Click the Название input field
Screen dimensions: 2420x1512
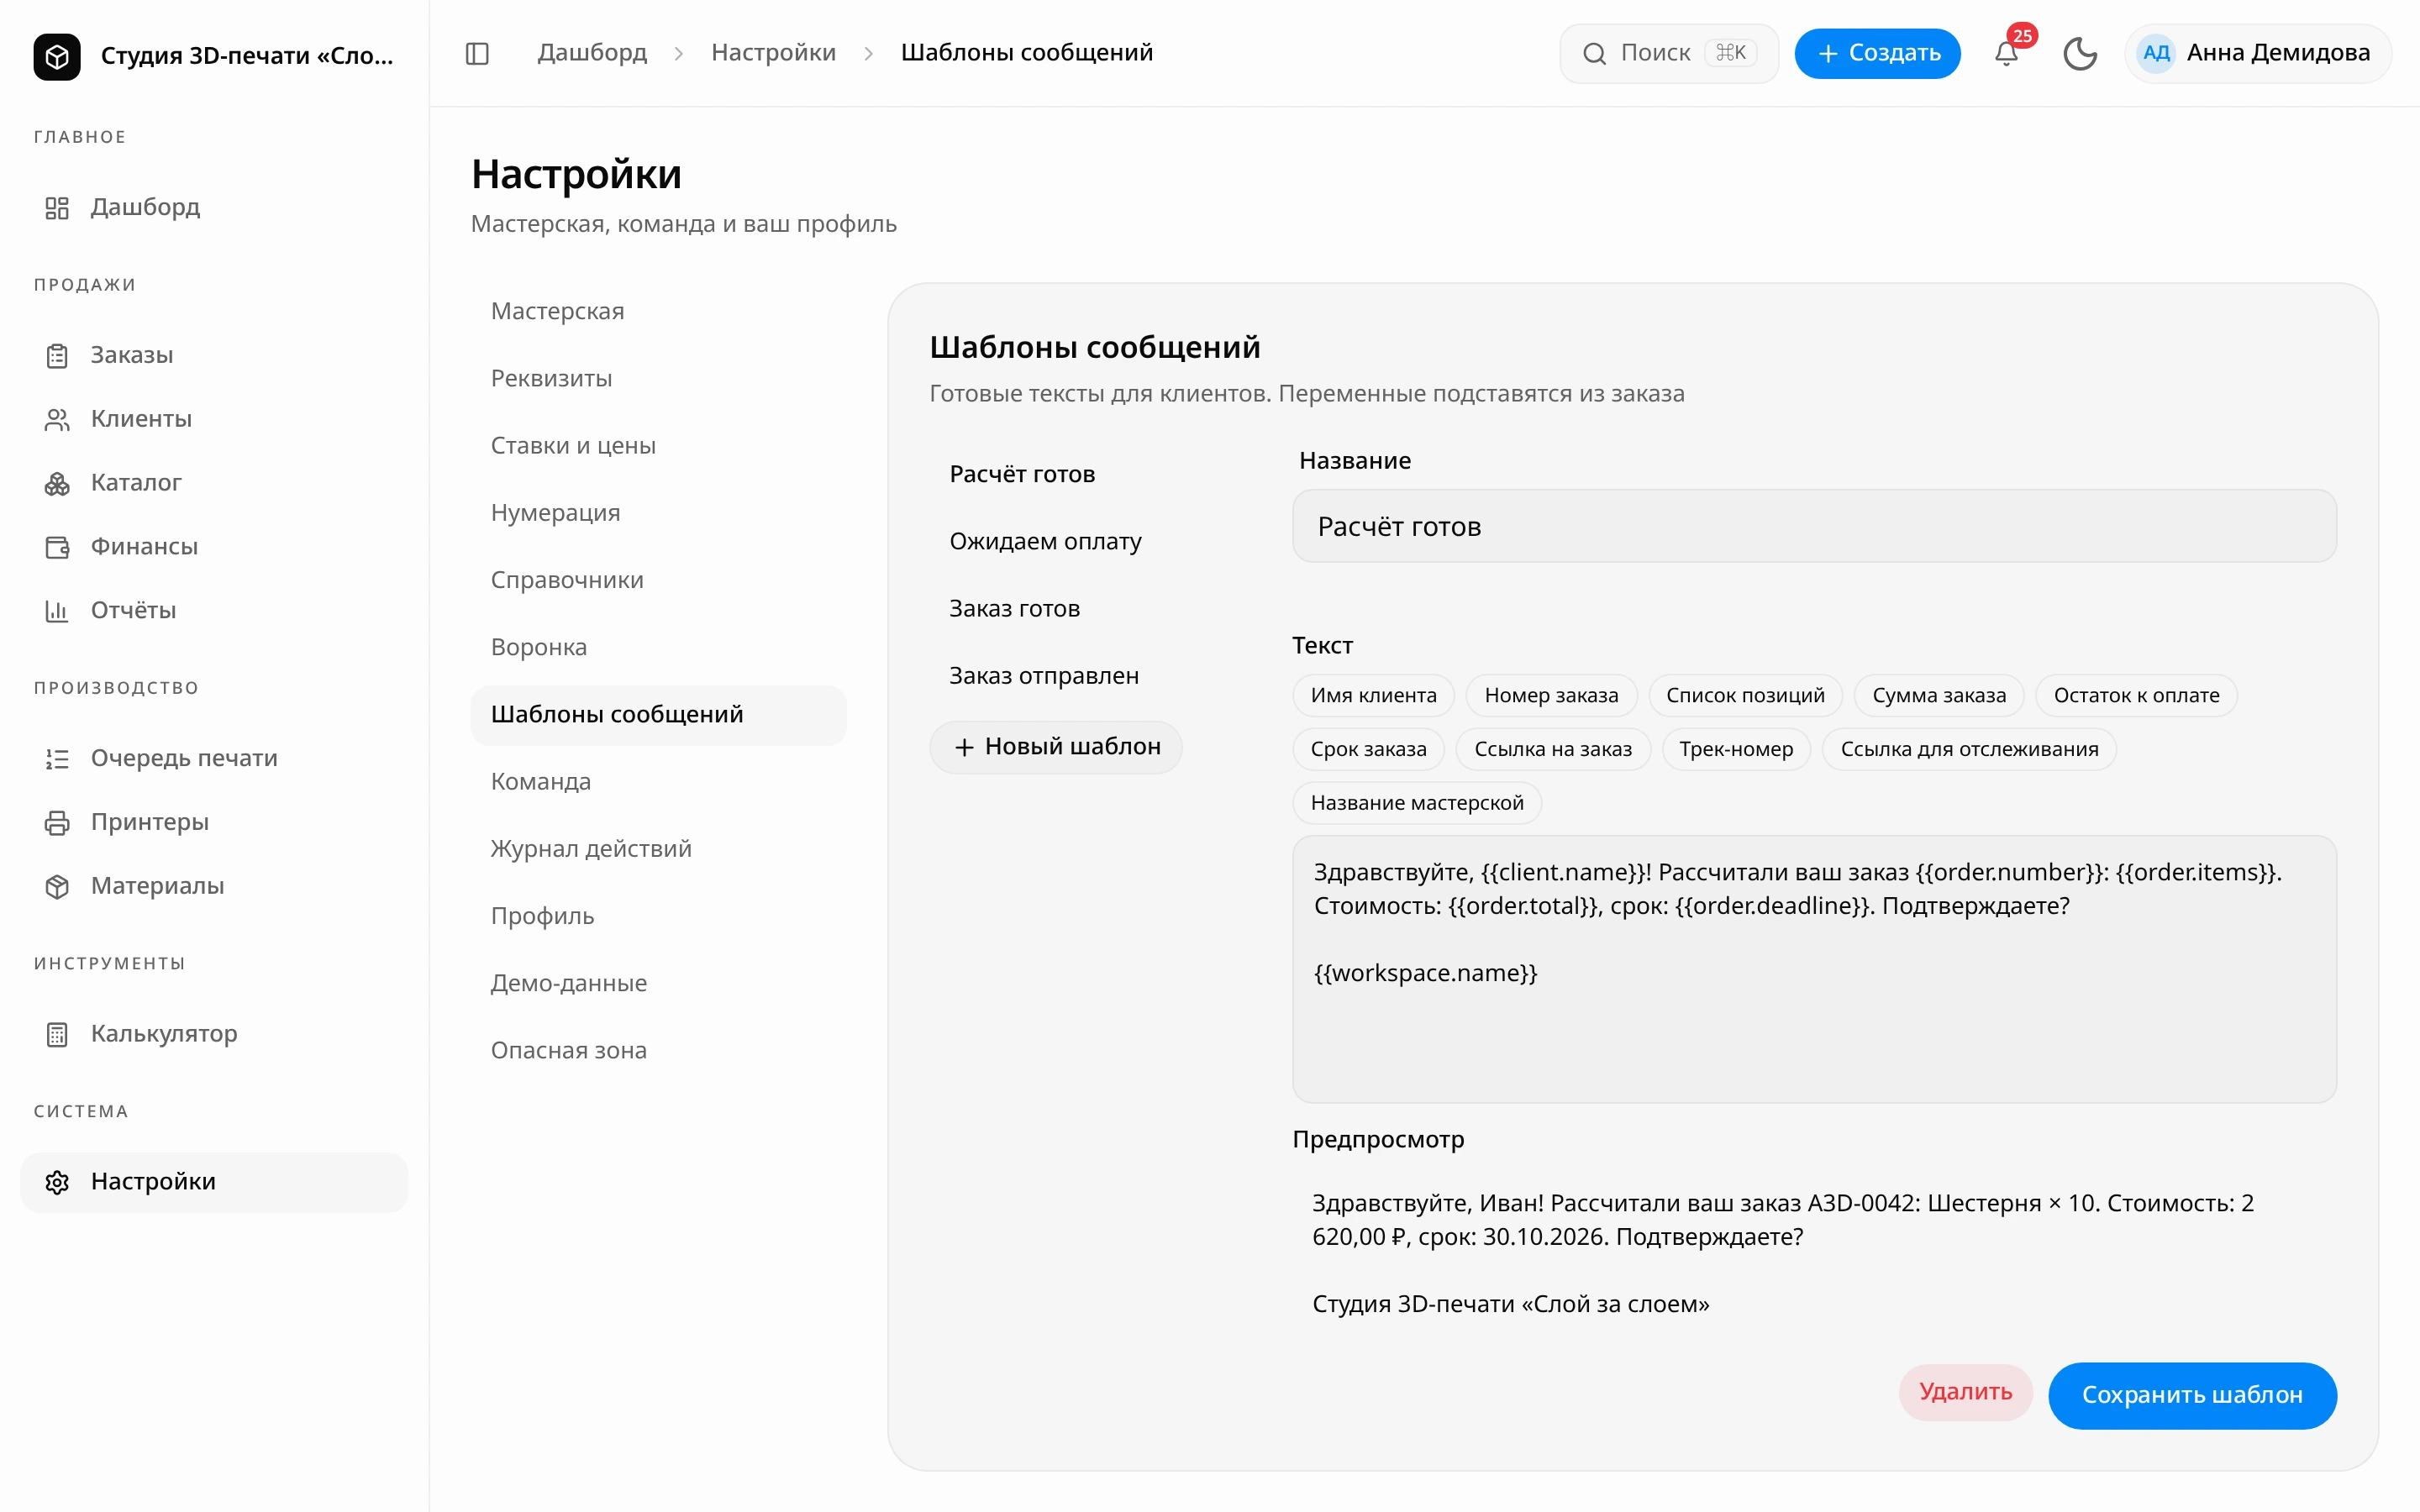tap(1814, 526)
